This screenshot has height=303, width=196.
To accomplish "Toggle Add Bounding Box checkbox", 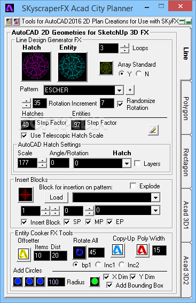I will pos(109,285).
